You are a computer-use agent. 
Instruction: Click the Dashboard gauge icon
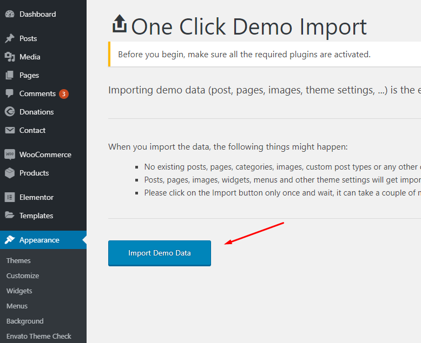(10, 15)
